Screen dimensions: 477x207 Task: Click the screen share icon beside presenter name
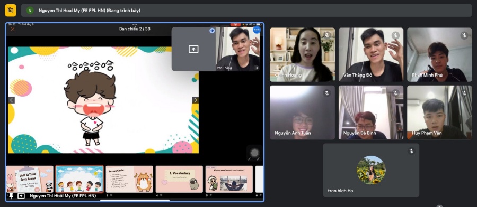click(x=21, y=196)
